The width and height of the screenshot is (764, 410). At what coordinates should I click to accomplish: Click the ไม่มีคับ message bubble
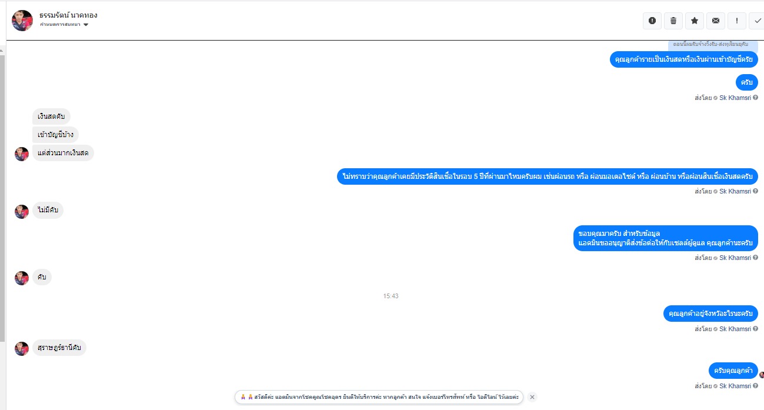(48, 211)
